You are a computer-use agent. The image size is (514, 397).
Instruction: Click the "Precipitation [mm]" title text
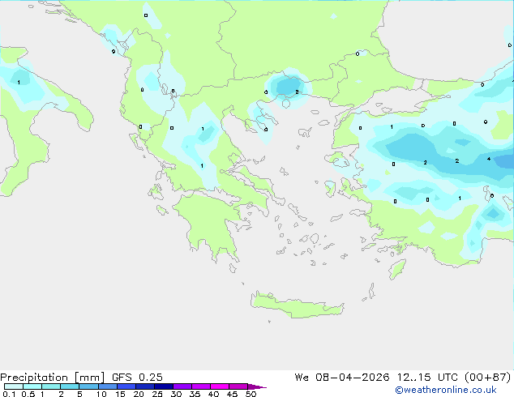click(53, 378)
